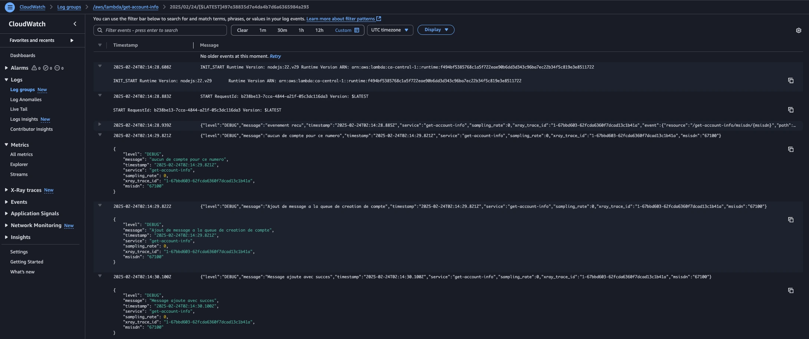
Task: Select the 1m time range
Action: (262, 30)
